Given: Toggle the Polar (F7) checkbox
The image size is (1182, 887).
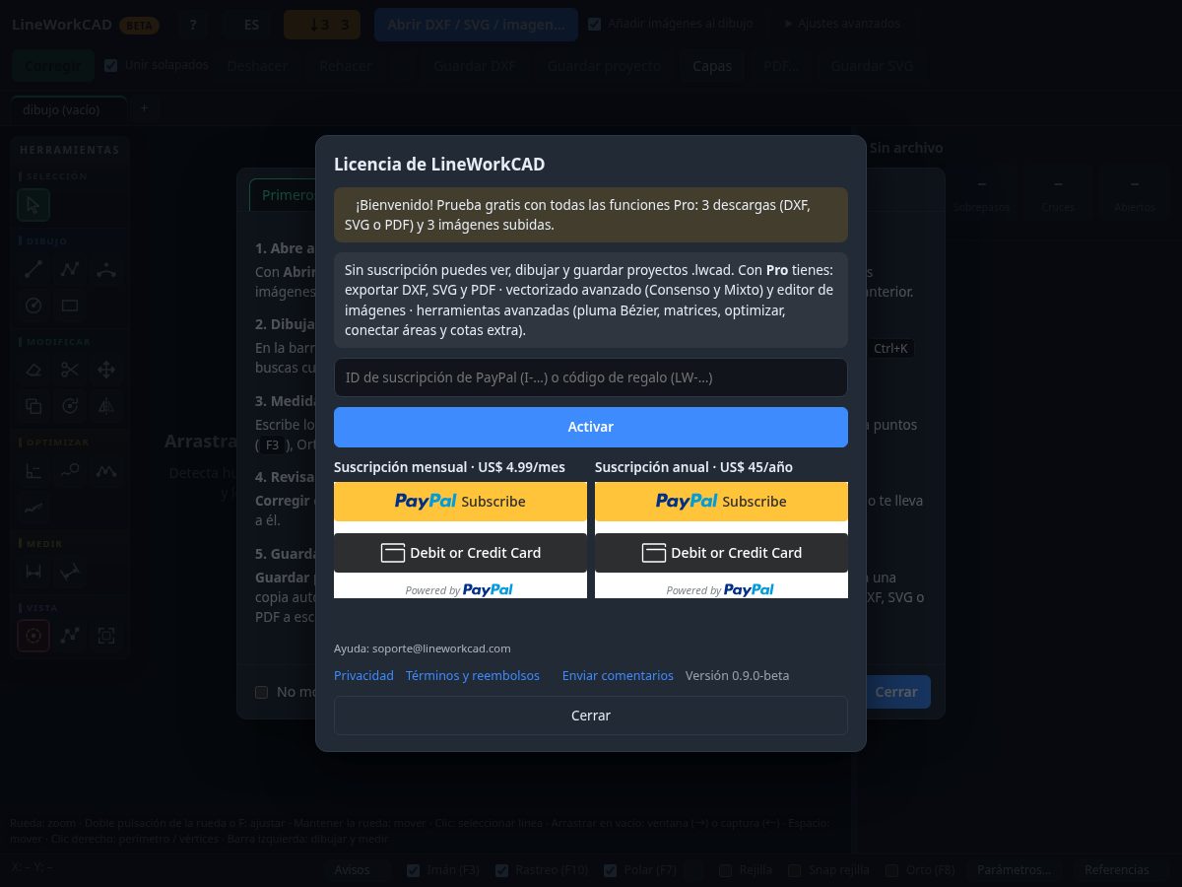Looking at the screenshot, I should pos(611,870).
